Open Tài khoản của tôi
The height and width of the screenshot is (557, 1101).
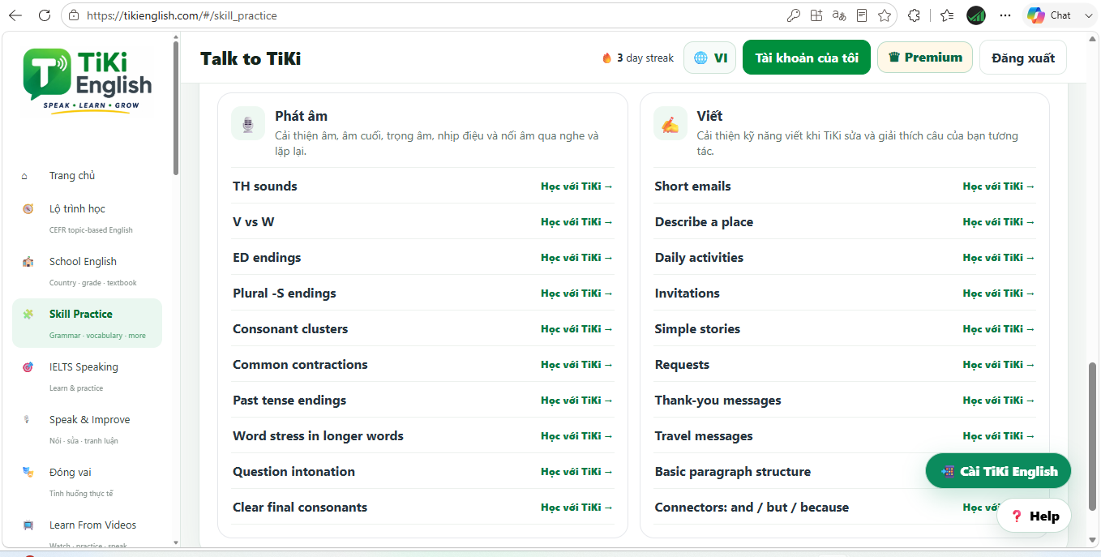(x=806, y=58)
